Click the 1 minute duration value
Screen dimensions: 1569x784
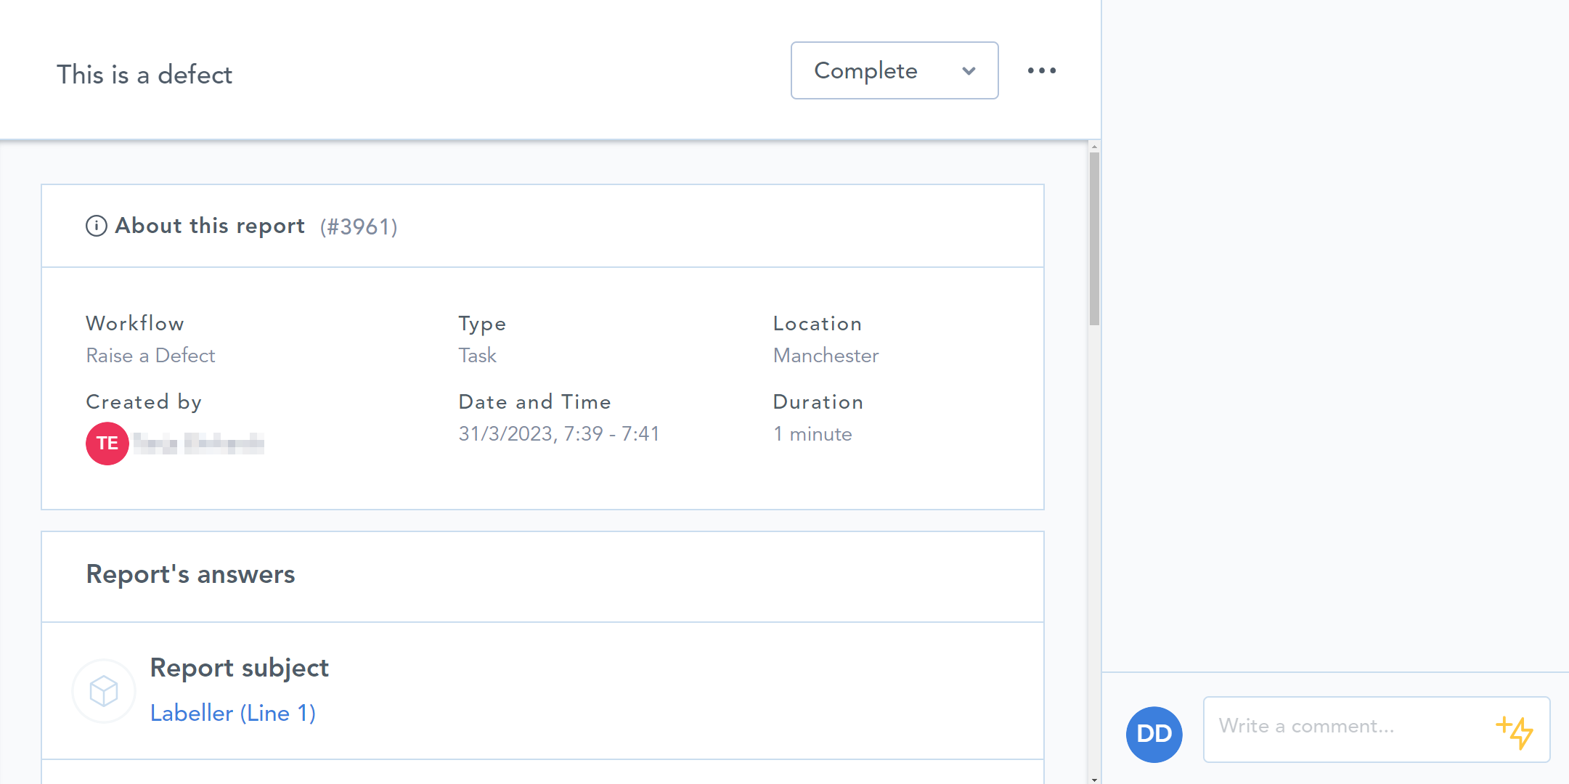[812, 433]
